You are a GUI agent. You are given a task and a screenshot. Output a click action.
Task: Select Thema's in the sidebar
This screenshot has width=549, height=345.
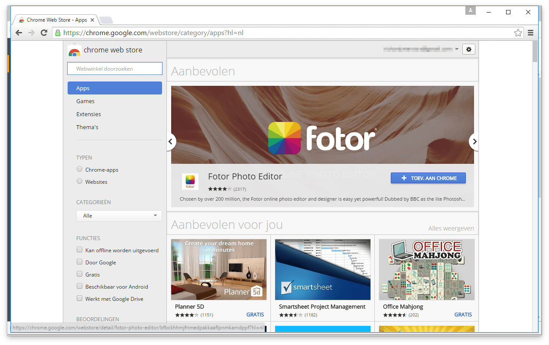click(87, 127)
